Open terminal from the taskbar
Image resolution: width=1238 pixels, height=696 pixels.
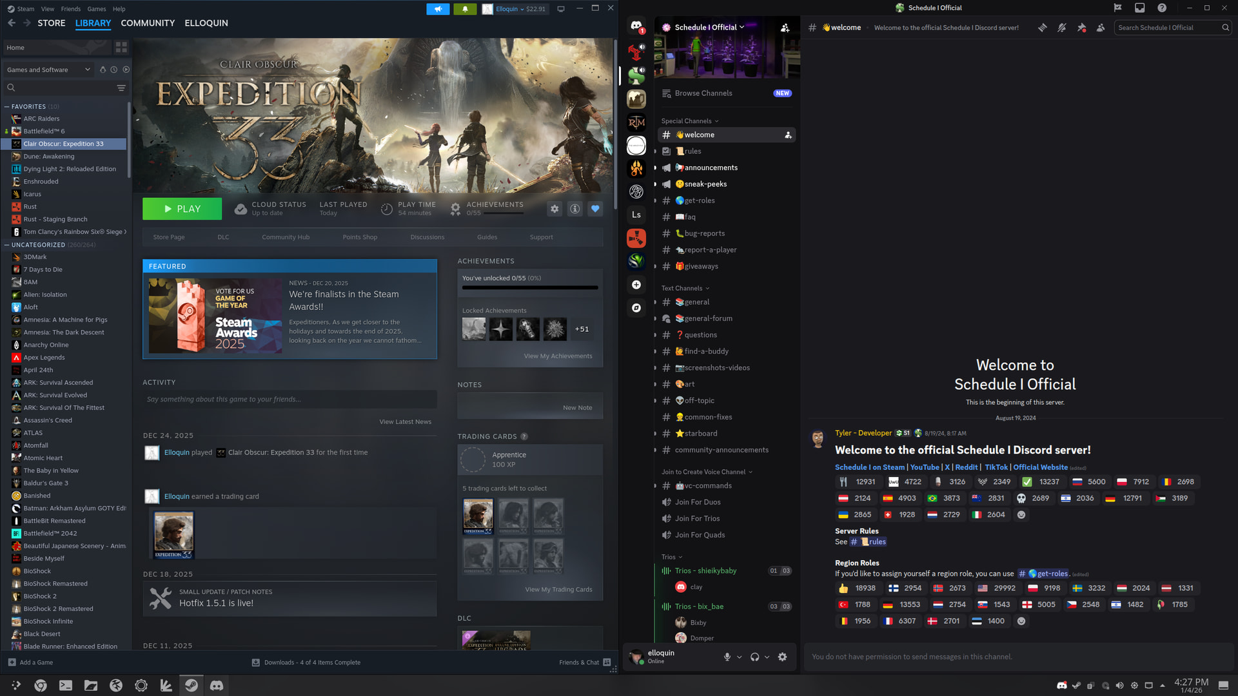pyautogui.click(x=66, y=686)
